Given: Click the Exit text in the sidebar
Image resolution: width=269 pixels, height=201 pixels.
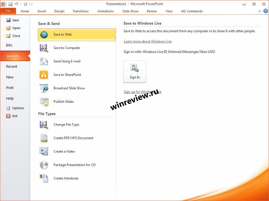Looking at the screenshot, I should [x=15, y=116].
